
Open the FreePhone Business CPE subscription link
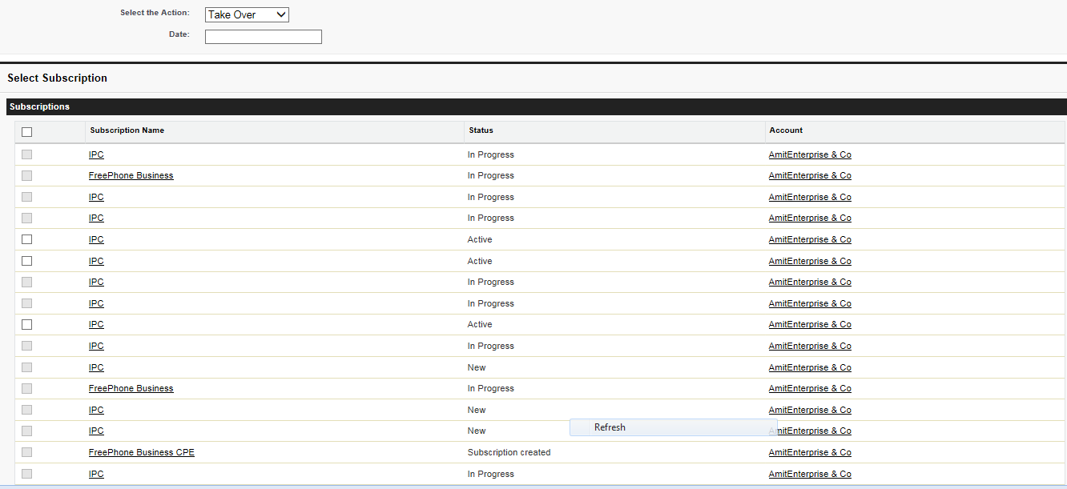(142, 452)
